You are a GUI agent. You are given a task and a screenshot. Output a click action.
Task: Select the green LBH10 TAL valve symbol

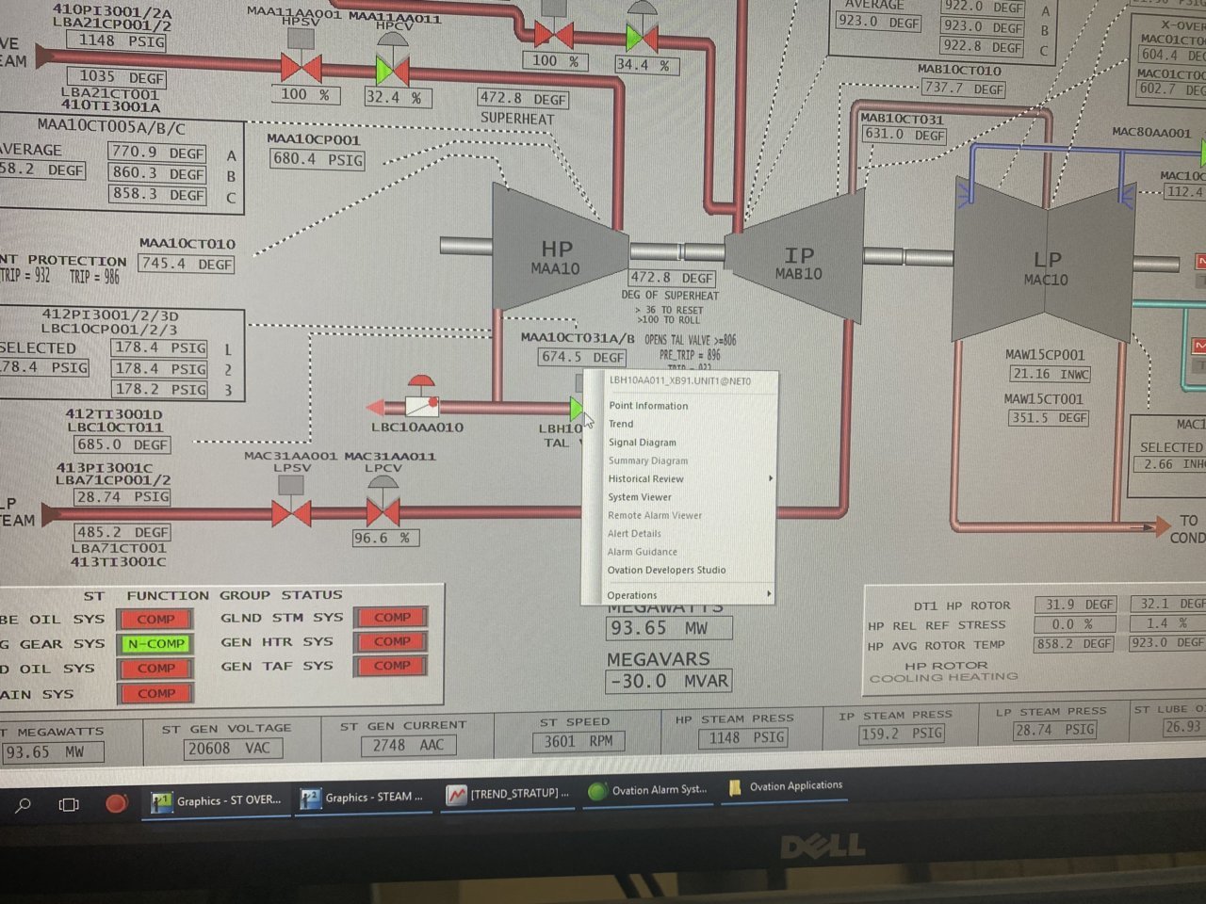tap(577, 408)
